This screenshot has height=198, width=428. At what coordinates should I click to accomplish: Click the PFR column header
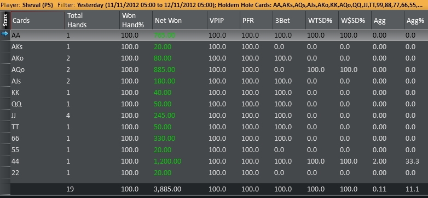tap(256, 20)
